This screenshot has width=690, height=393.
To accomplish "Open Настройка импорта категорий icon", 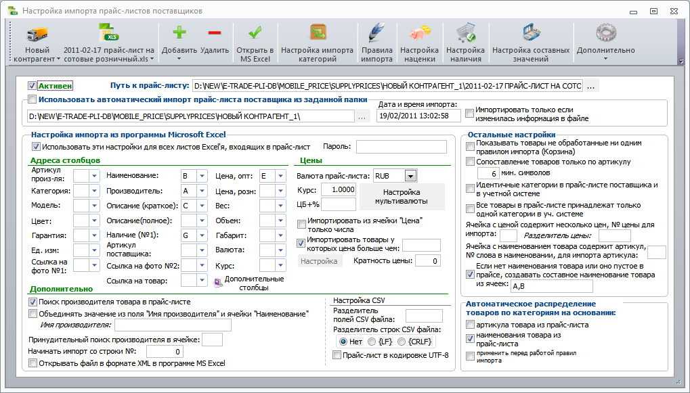I will [x=318, y=33].
